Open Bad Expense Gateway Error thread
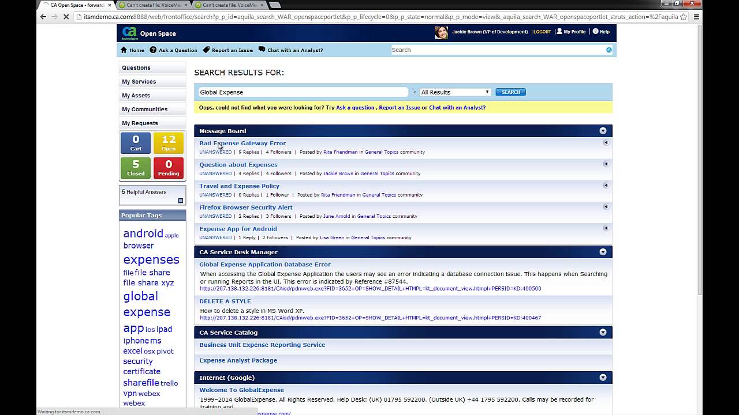 (x=242, y=143)
